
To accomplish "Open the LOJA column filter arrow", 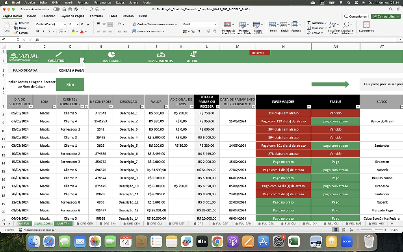I will pos(54,107).
